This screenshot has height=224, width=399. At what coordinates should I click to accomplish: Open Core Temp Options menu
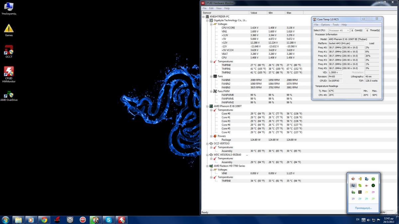pyautogui.click(x=326, y=25)
